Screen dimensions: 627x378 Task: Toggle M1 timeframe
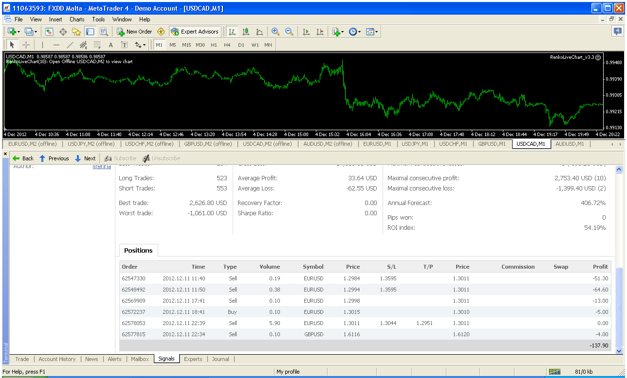click(x=159, y=45)
